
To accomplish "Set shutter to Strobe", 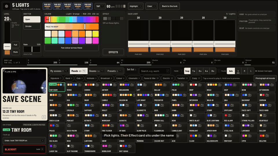I will click(32, 26).
